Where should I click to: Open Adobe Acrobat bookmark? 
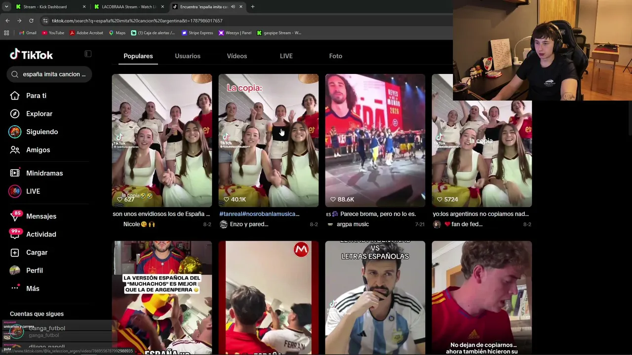coord(86,33)
